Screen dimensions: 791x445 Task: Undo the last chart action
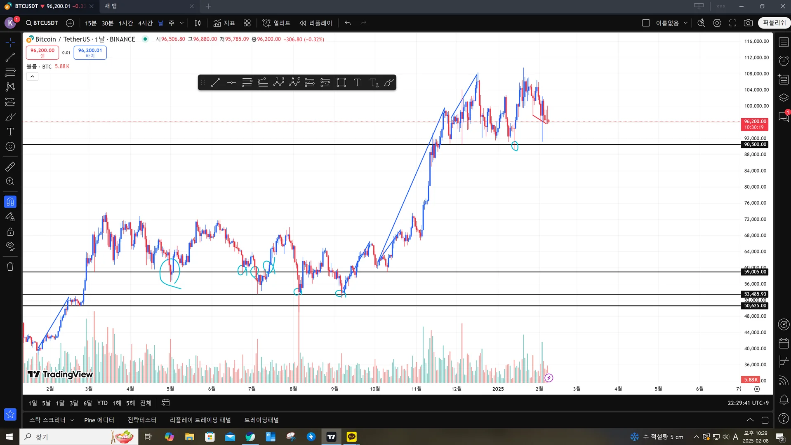348,23
